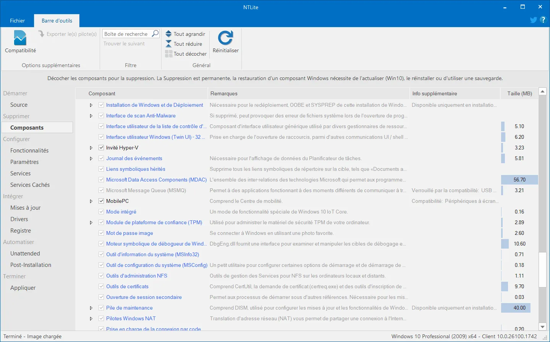Open Fonctionnalités page
This screenshot has width=550, height=342.
[29, 151]
